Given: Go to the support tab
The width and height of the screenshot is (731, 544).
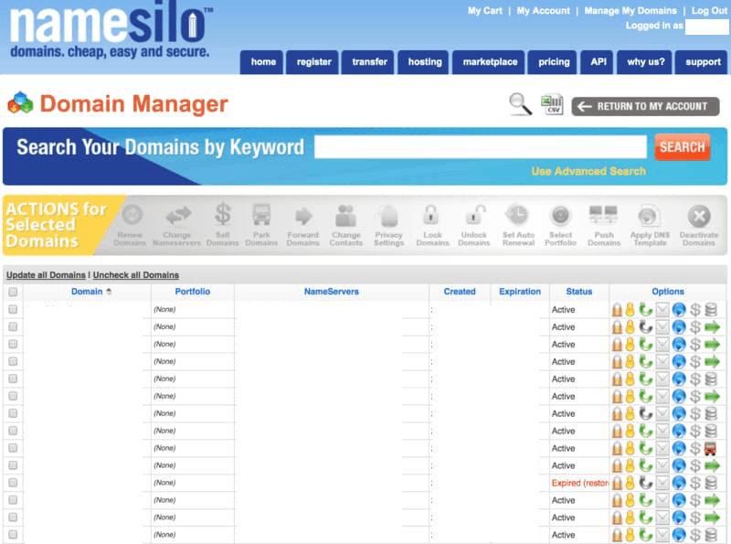Looking at the screenshot, I should coord(702,62).
